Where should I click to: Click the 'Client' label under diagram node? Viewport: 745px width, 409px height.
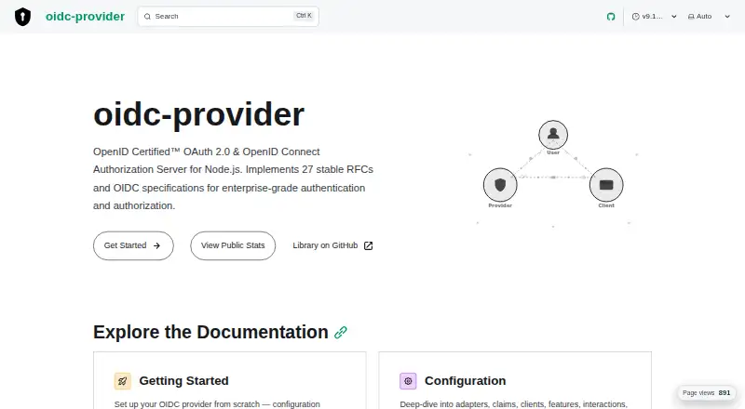(x=606, y=205)
